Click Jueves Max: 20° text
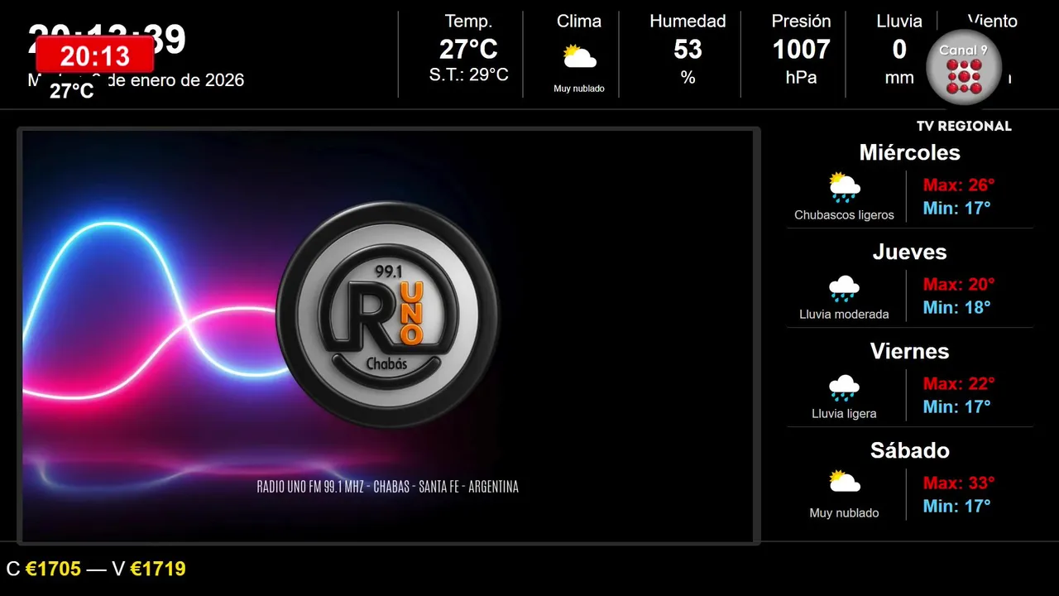This screenshot has height=596, width=1059. point(958,284)
